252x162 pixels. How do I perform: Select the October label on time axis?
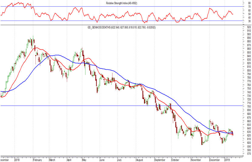(x=175, y=160)
